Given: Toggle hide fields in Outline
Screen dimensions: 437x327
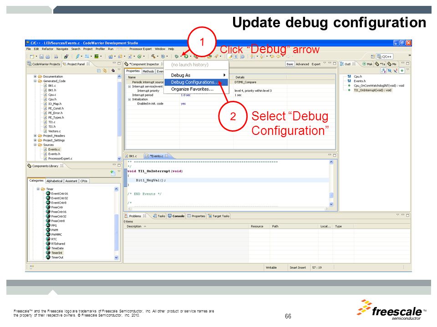Looking at the screenshot, I should pos(390,71).
